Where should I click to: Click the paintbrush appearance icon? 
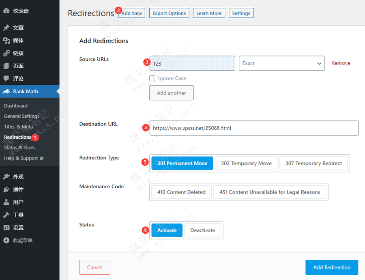(x=6, y=177)
